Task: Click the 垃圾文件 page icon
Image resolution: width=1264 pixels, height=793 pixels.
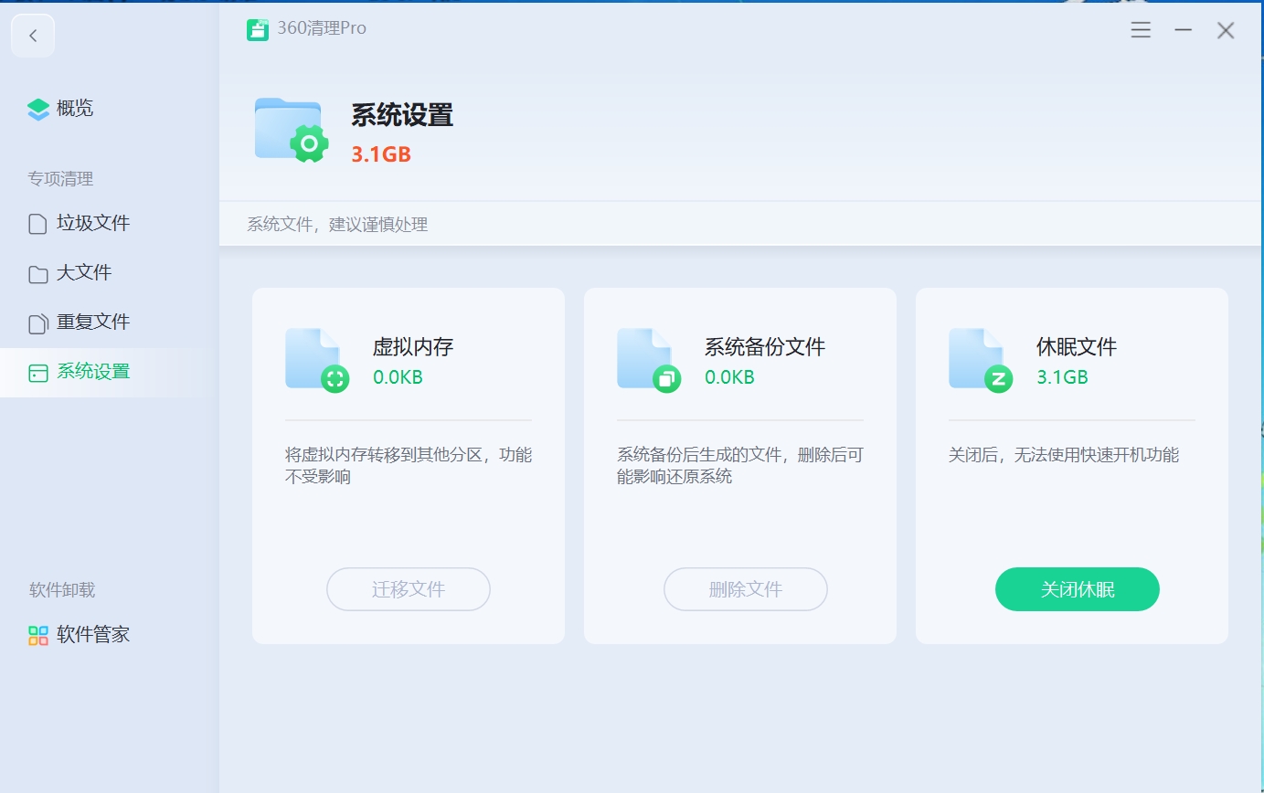Action: [x=37, y=224]
